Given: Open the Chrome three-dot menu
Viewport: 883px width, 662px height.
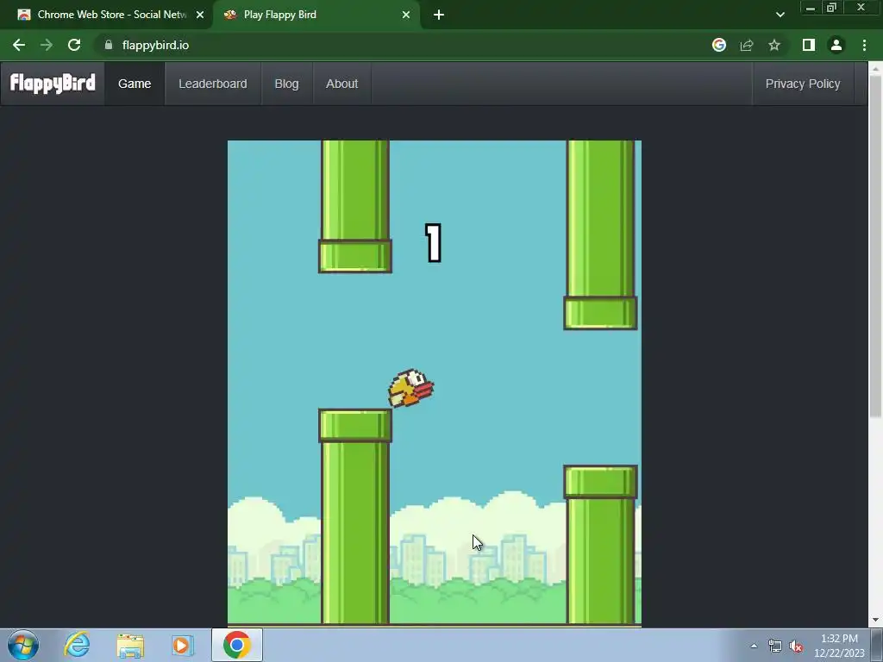Looking at the screenshot, I should pyautogui.click(x=864, y=45).
